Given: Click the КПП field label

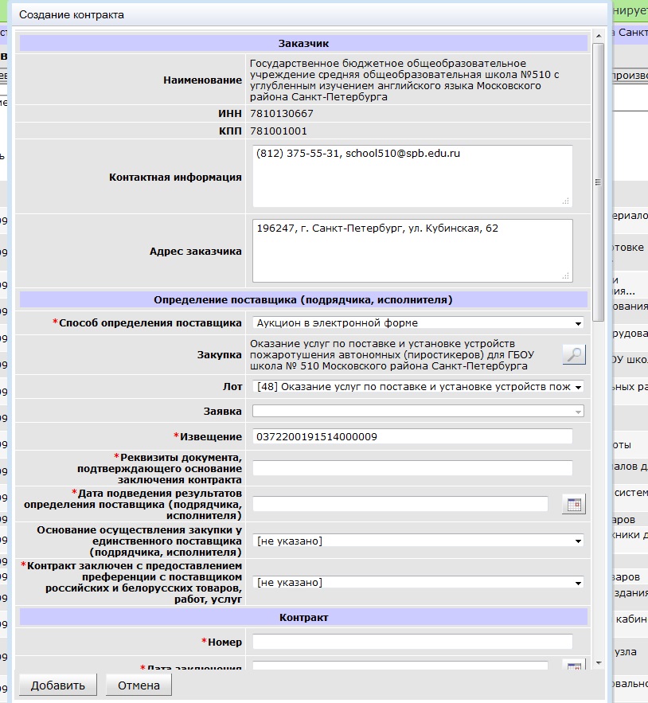Looking at the screenshot, I should click(x=231, y=131).
